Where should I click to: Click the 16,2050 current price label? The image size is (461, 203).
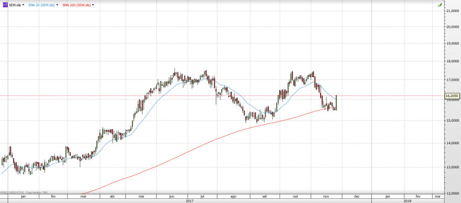pyautogui.click(x=452, y=95)
